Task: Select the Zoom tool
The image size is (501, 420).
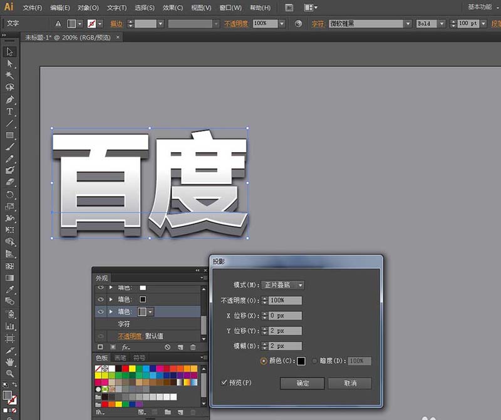Action: pyautogui.click(x=9, y=373)
